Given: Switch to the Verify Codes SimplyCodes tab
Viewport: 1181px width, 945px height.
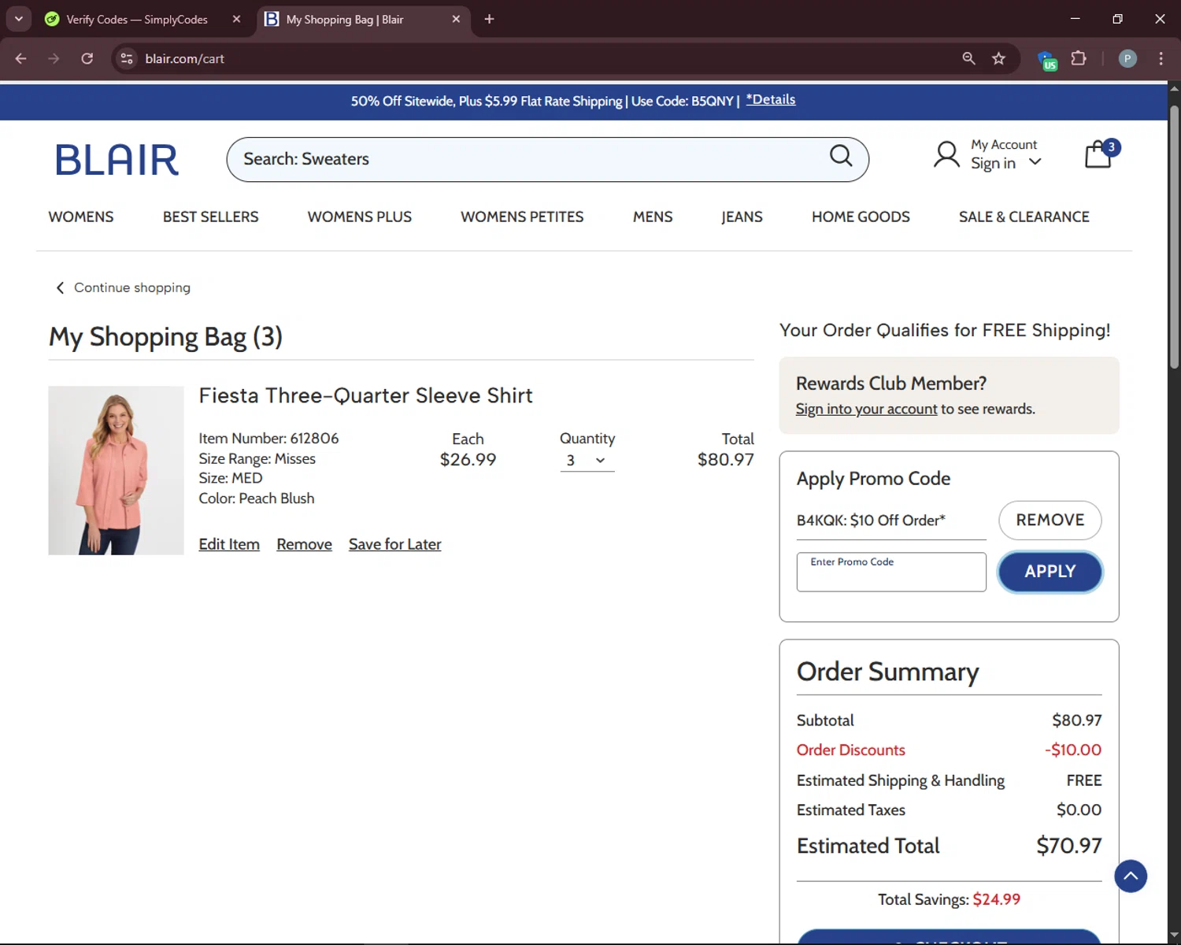Looking at the screenshot, I should tap(136, 19).
